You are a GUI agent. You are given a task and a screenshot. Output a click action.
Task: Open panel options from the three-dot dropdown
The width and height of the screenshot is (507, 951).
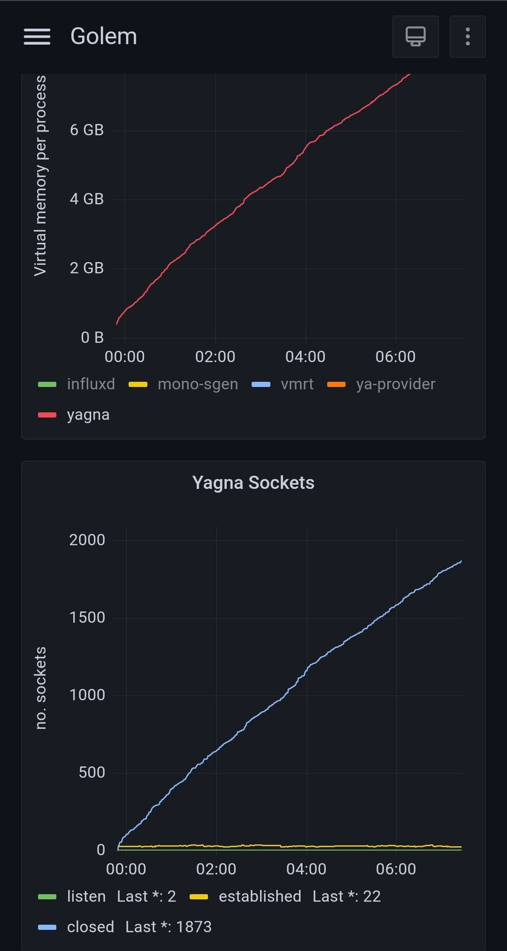click(x=467, y=36)
